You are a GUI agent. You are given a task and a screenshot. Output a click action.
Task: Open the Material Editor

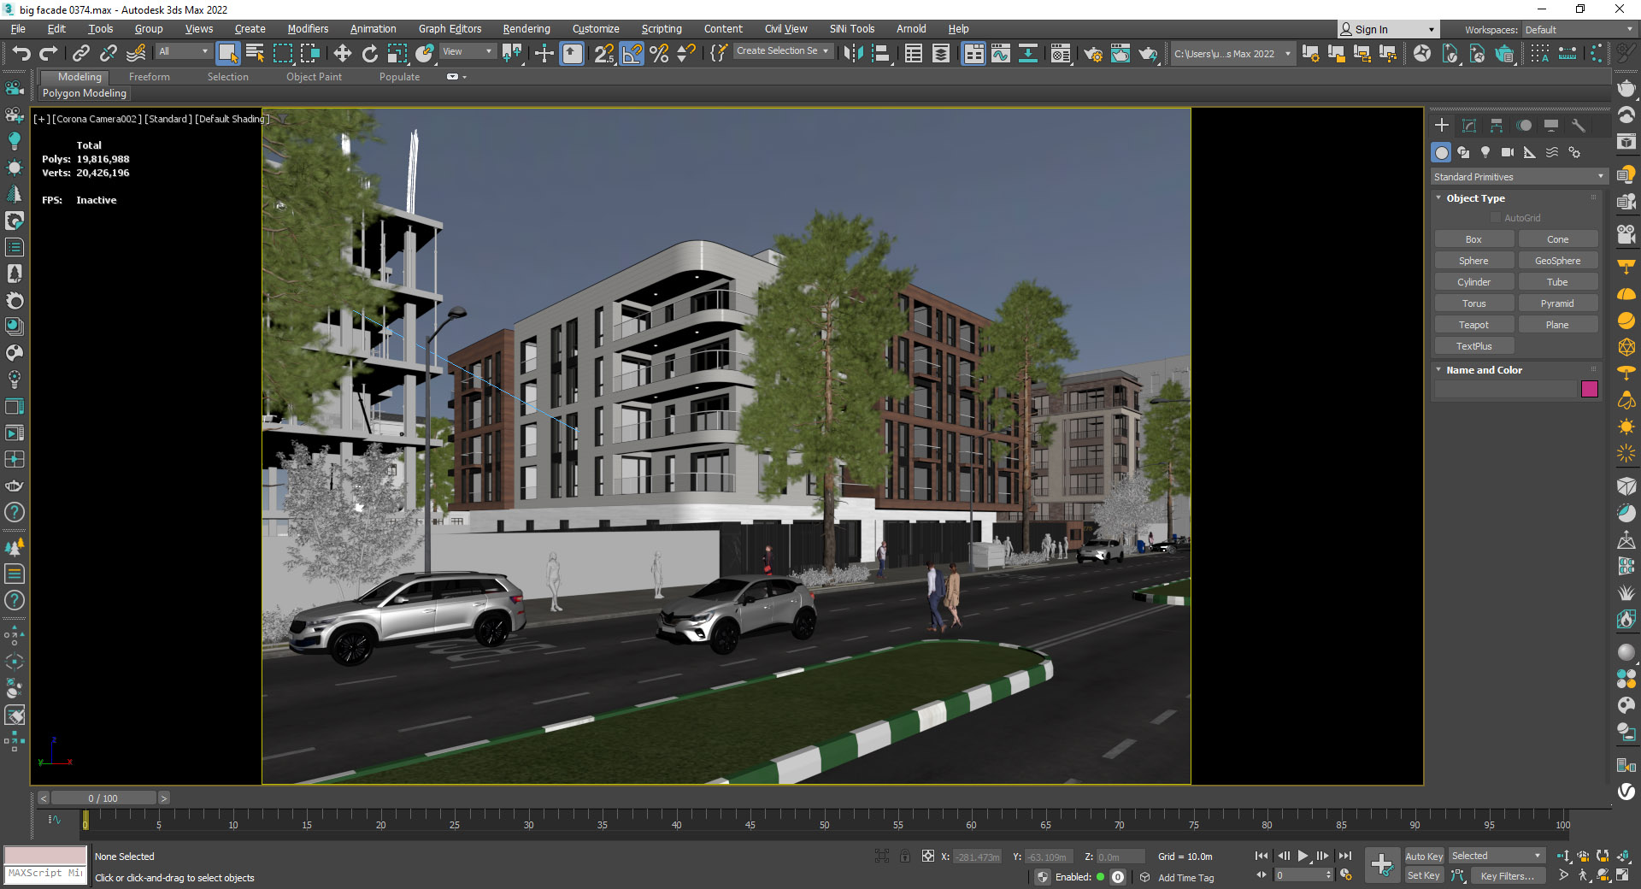(x=1061, y=54)
